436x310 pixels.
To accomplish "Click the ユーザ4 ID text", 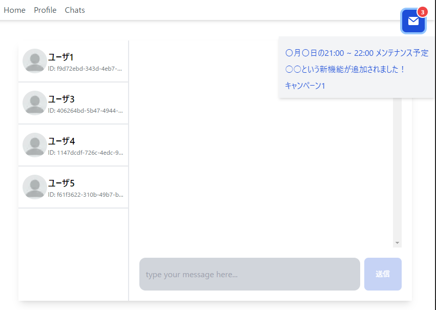I will [x=85, y=152].
